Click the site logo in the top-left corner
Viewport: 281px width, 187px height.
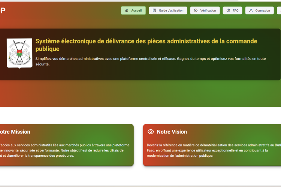[3, 10]
